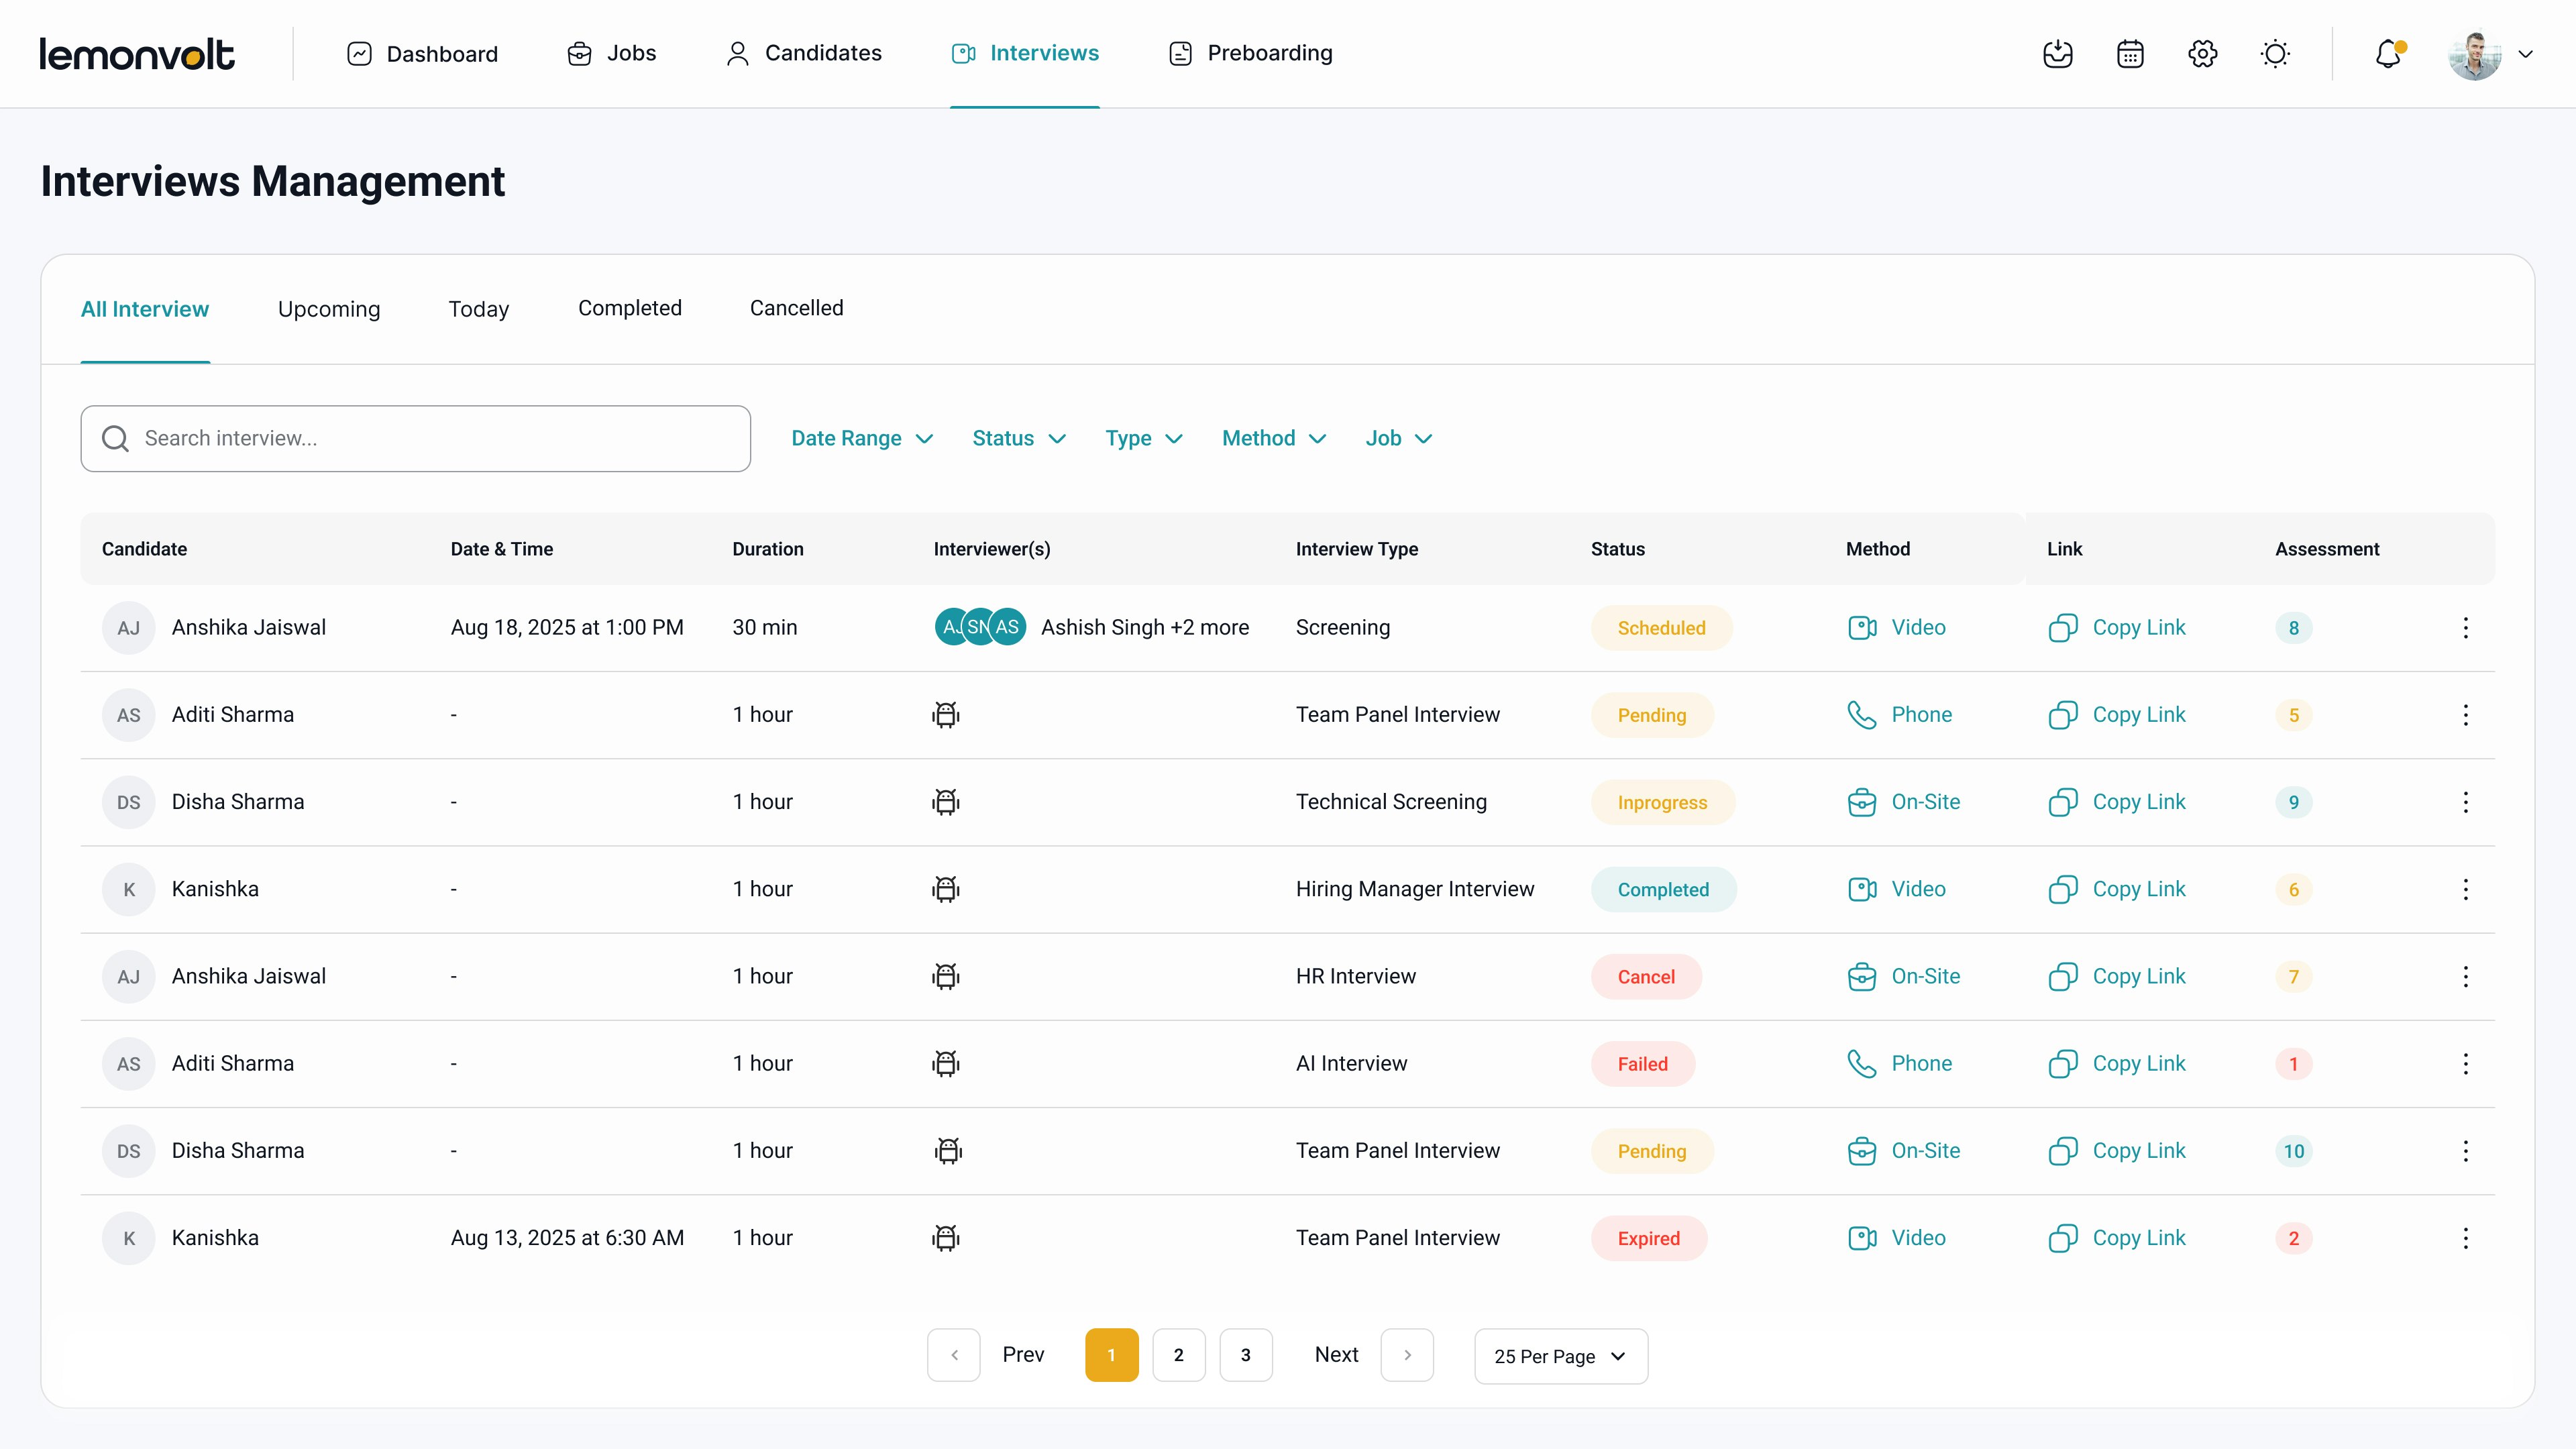2576x1449 pixels.
Task: Click the Next pagination button
Action: coord(1336,1355)
